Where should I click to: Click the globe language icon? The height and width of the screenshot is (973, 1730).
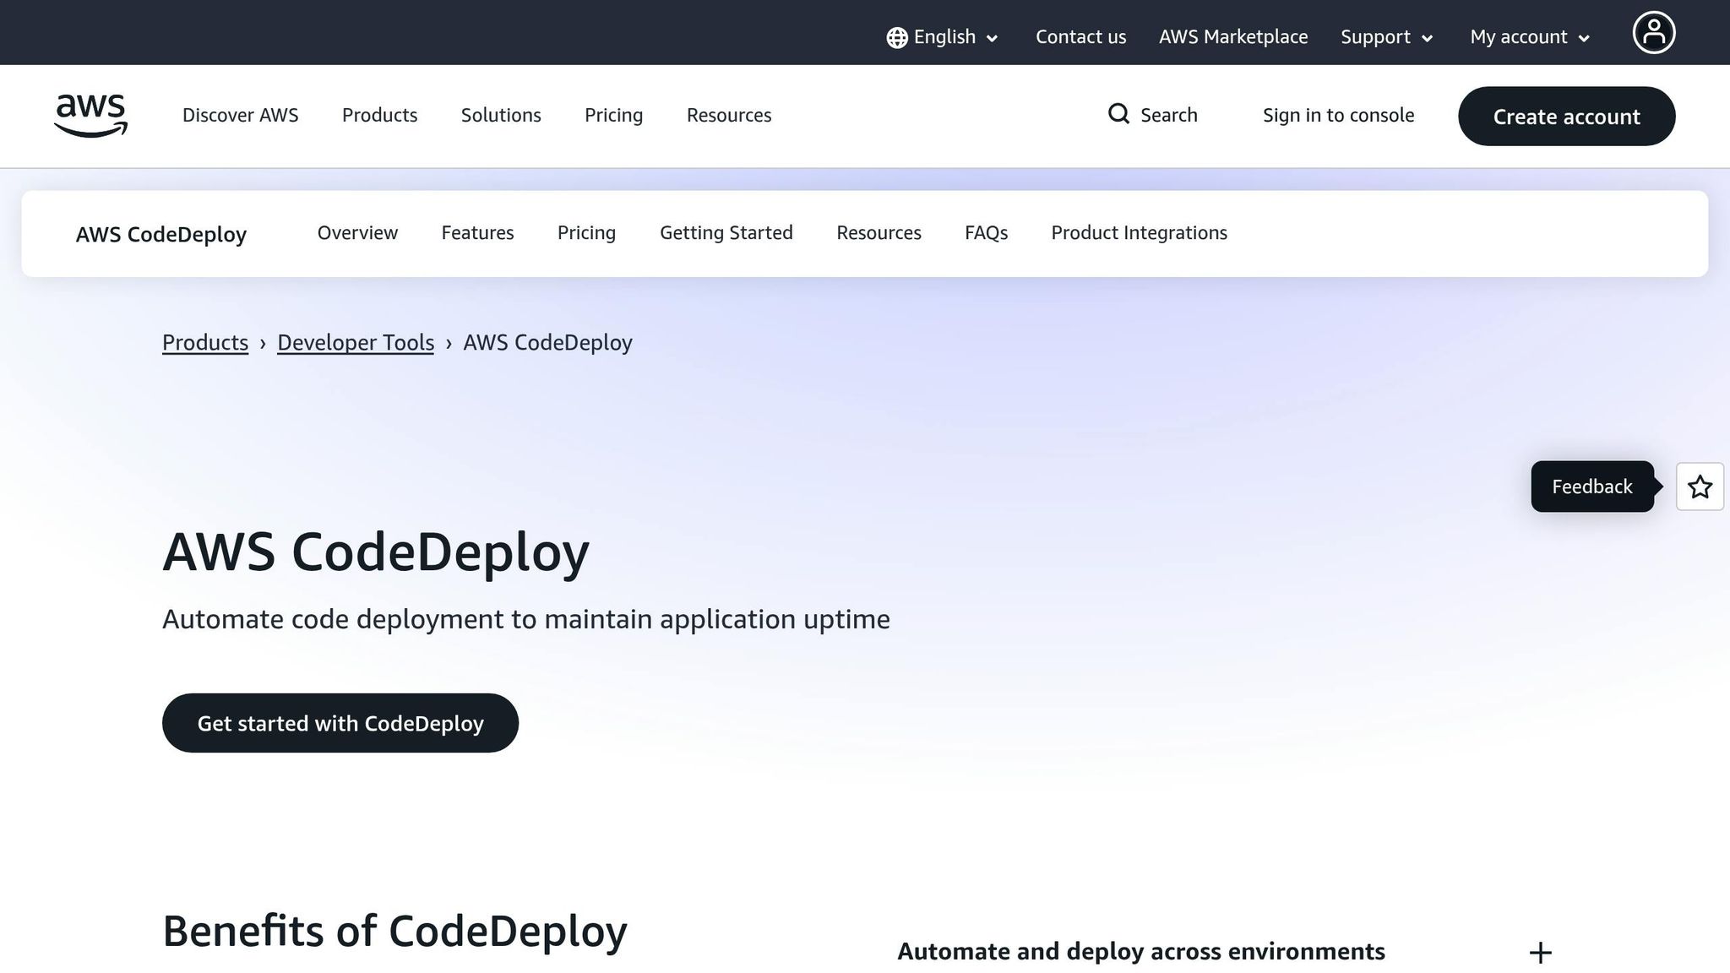point(895,37)
